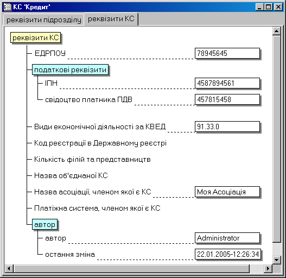Click horizontal scrollbar right arrow

pyautogui.click(x=268, y=269)
